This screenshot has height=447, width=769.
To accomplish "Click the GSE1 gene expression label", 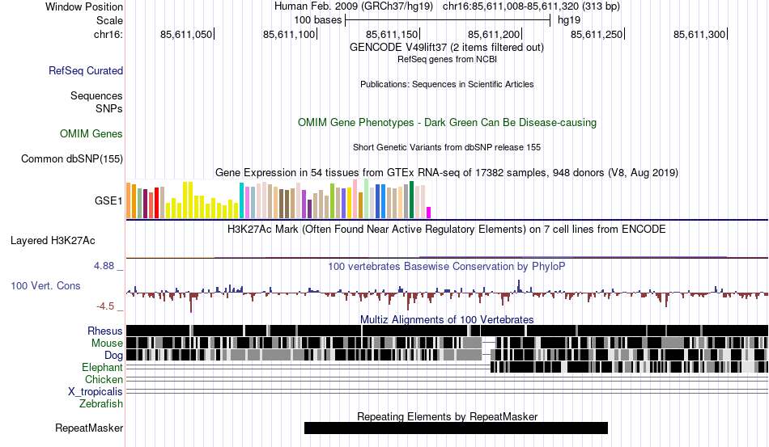I will tap(108, 200).
